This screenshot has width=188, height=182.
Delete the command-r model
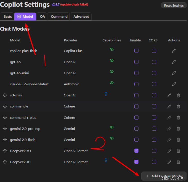click(179, 106)
